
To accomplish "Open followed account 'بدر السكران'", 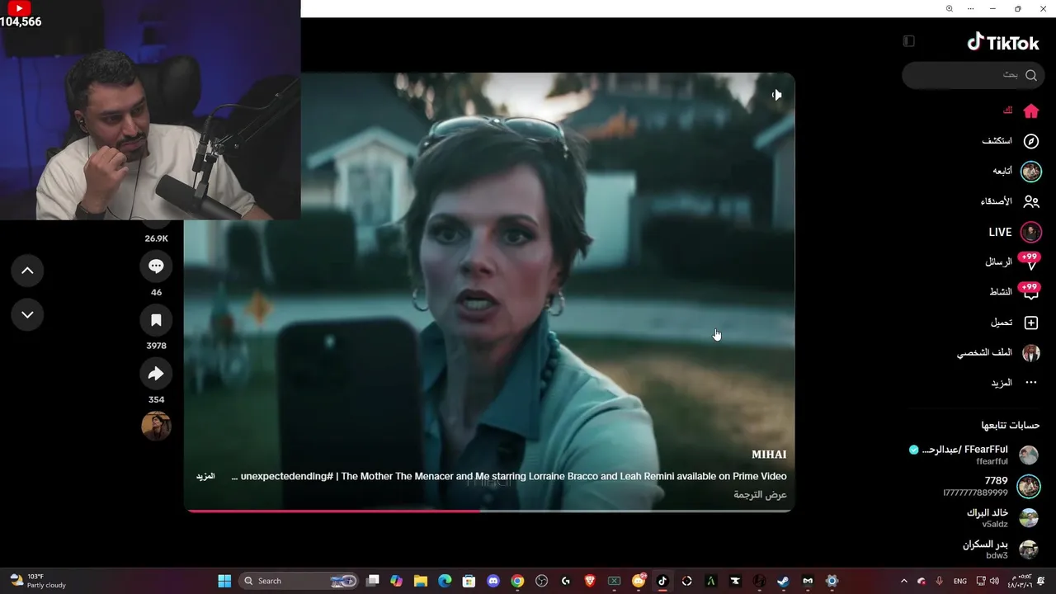I will [x=1001, y=549].
